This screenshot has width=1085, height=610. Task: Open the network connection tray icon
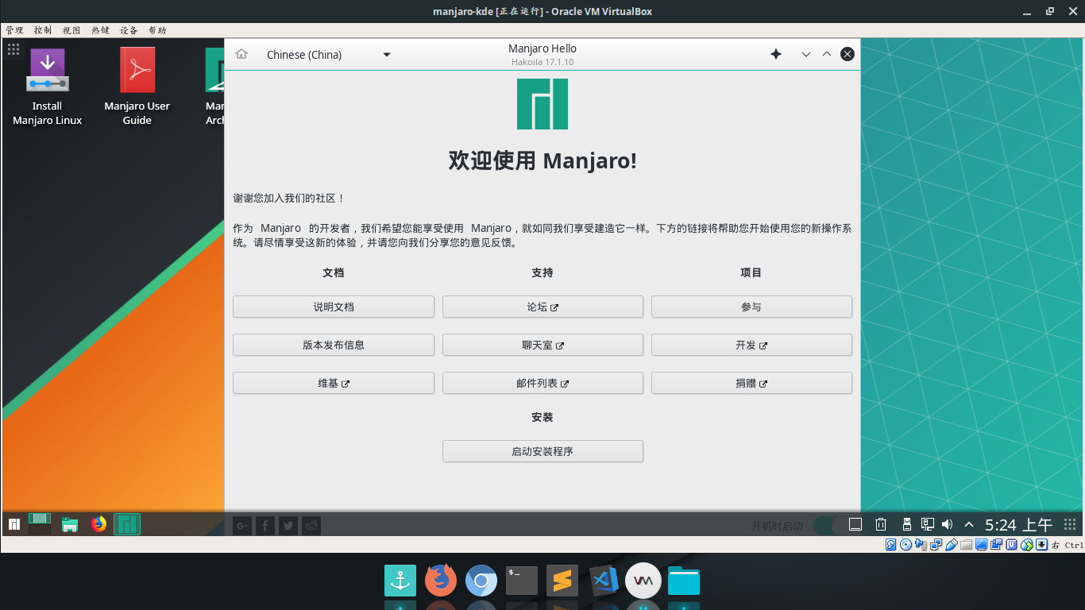(x=927, y=524)
